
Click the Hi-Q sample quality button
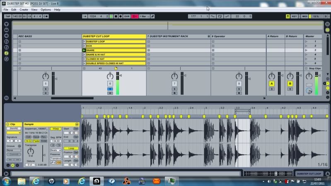click(29, 141)
